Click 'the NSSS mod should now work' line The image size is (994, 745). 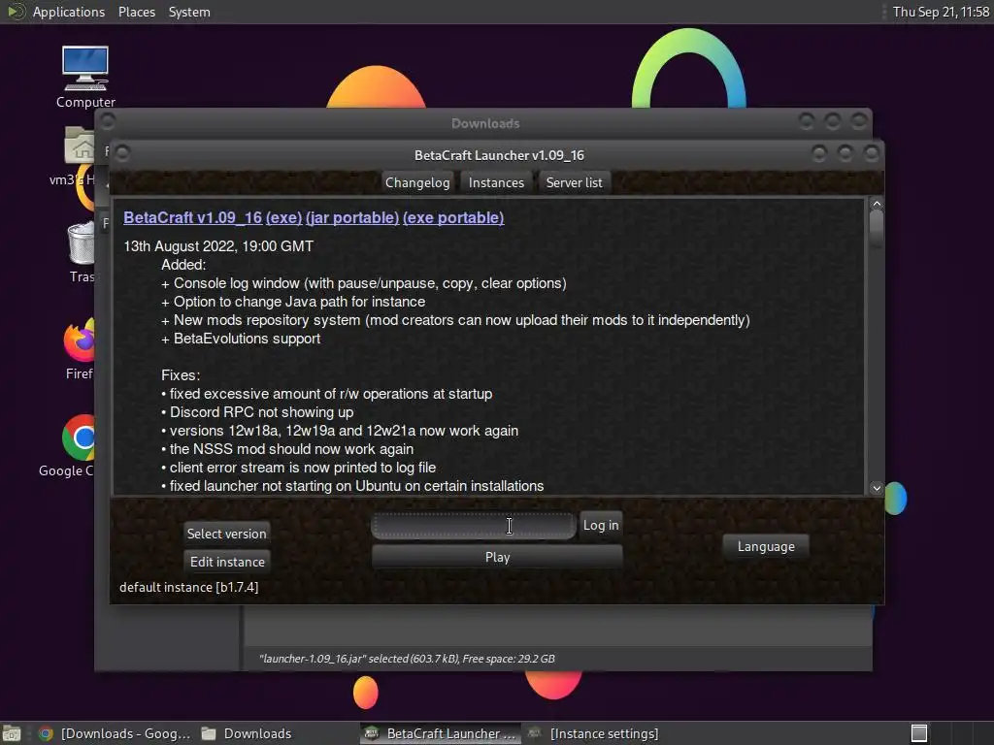point(287,449)
